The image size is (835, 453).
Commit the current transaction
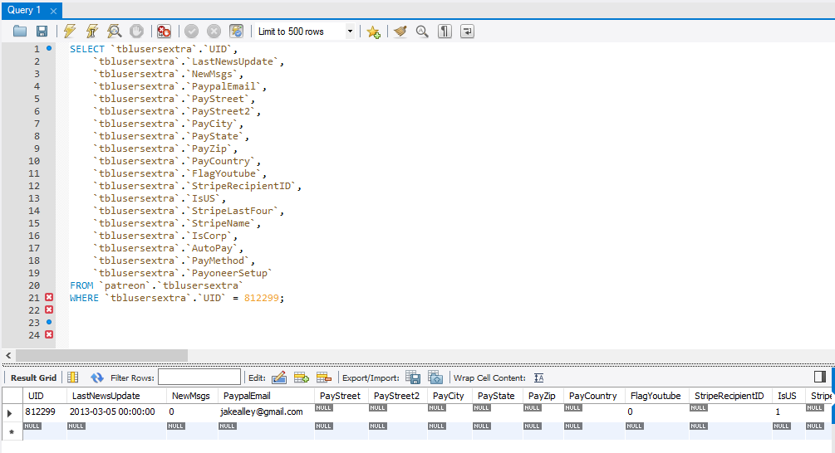coord(192,32)
